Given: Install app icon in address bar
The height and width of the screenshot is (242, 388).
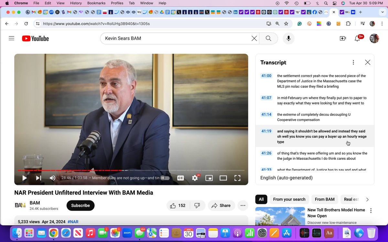Looking at the screenshot, I should coord(269,24).
